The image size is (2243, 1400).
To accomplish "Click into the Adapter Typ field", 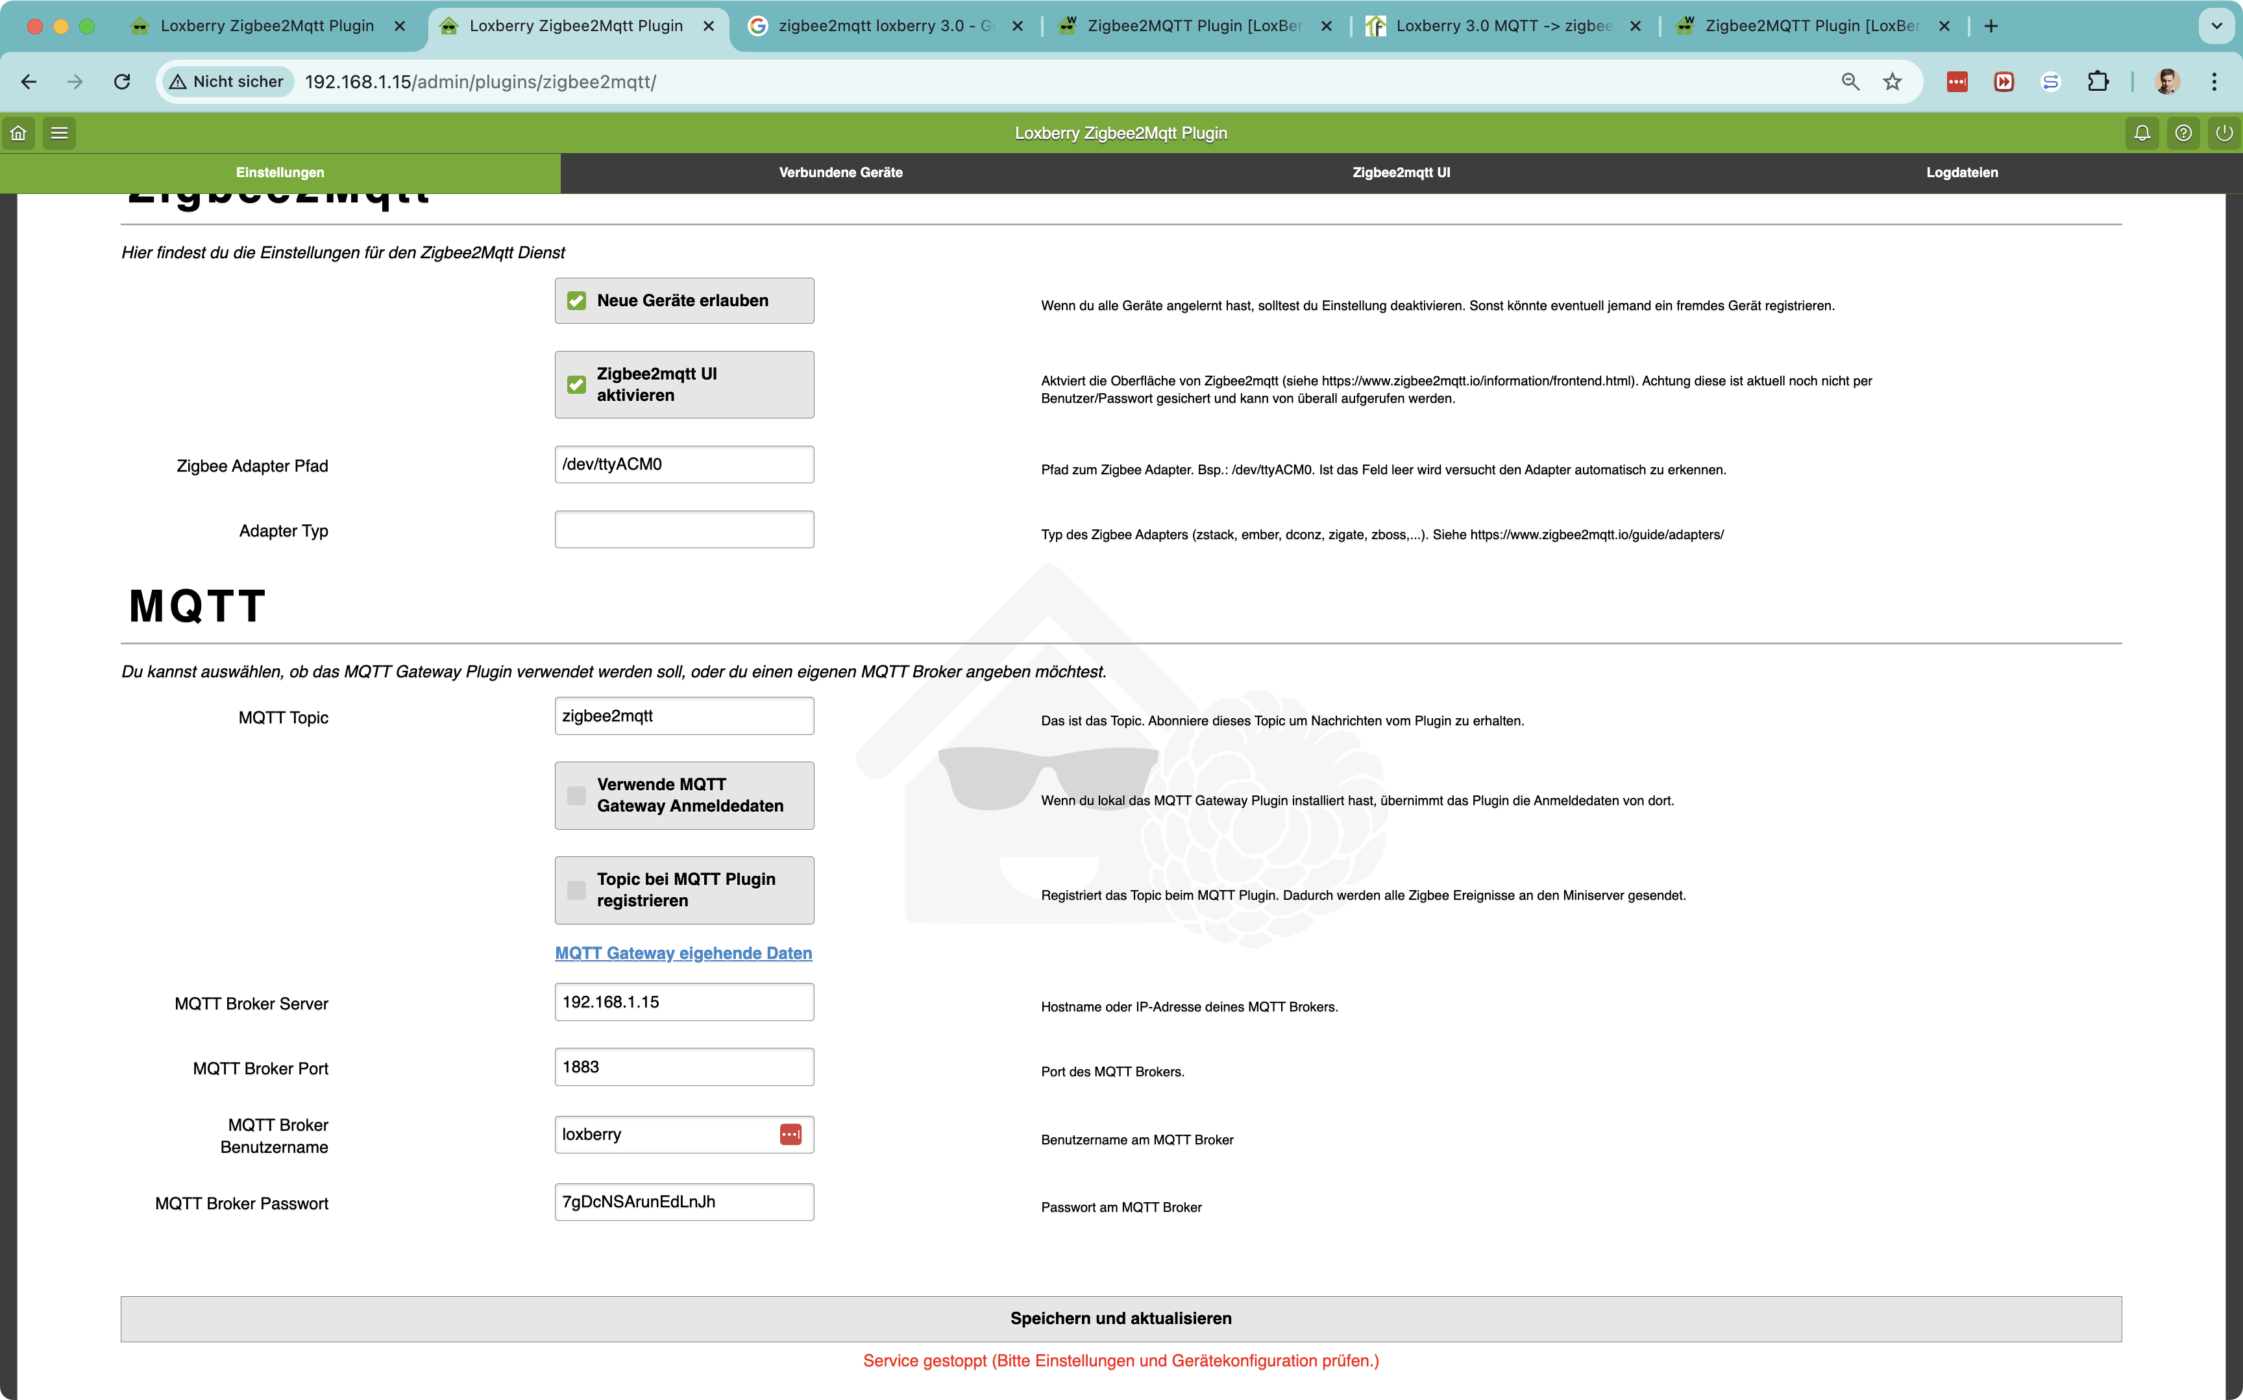I will 684,529.
